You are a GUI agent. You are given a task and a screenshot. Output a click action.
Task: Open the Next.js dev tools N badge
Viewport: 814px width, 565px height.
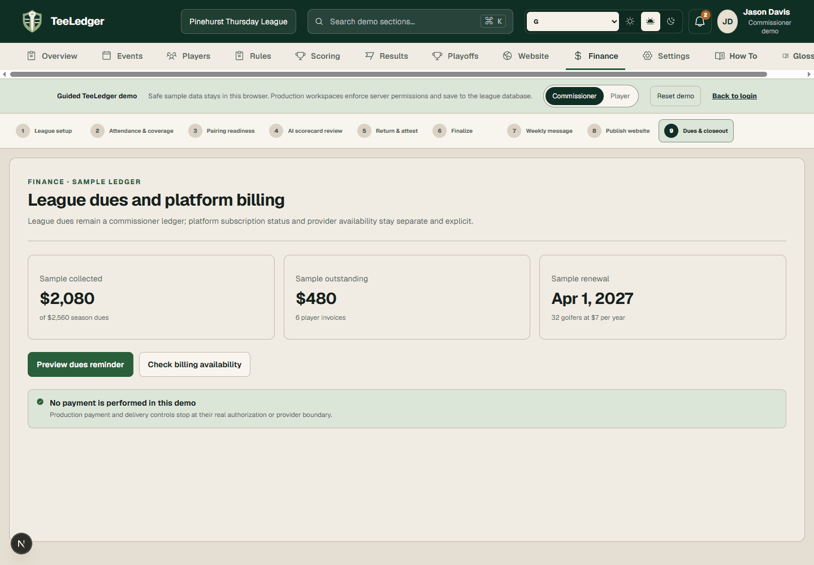tap(21, 544)
